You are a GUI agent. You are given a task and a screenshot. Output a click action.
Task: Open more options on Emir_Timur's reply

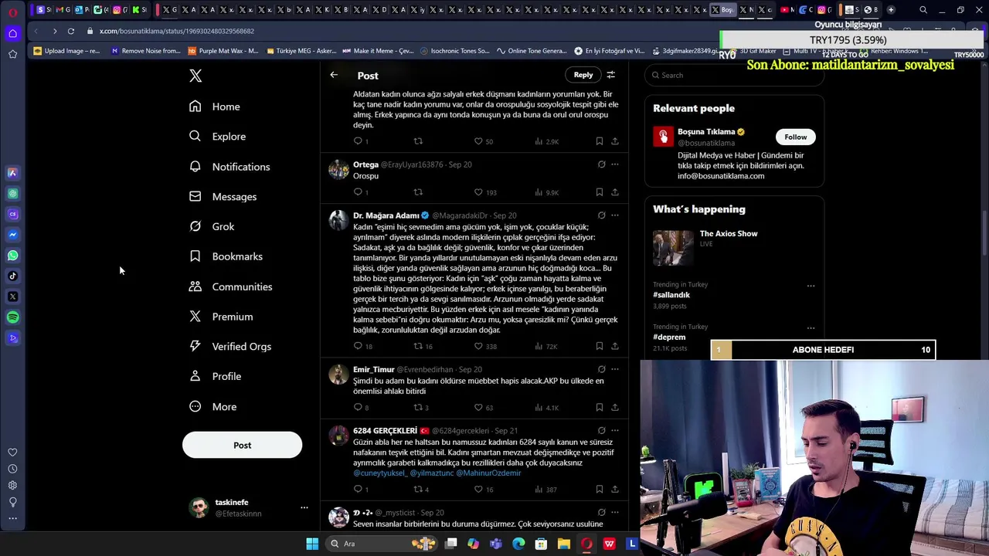614,369
